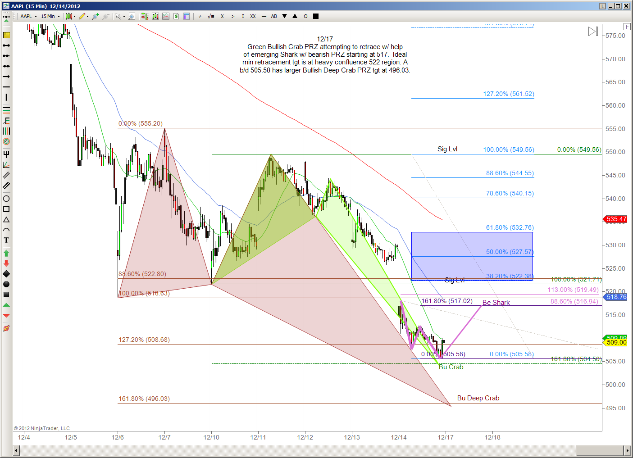This screenshot has width=633, height=458.
Task: Select the Fibonacci circle tool
Action: click(x=6, y=141)
